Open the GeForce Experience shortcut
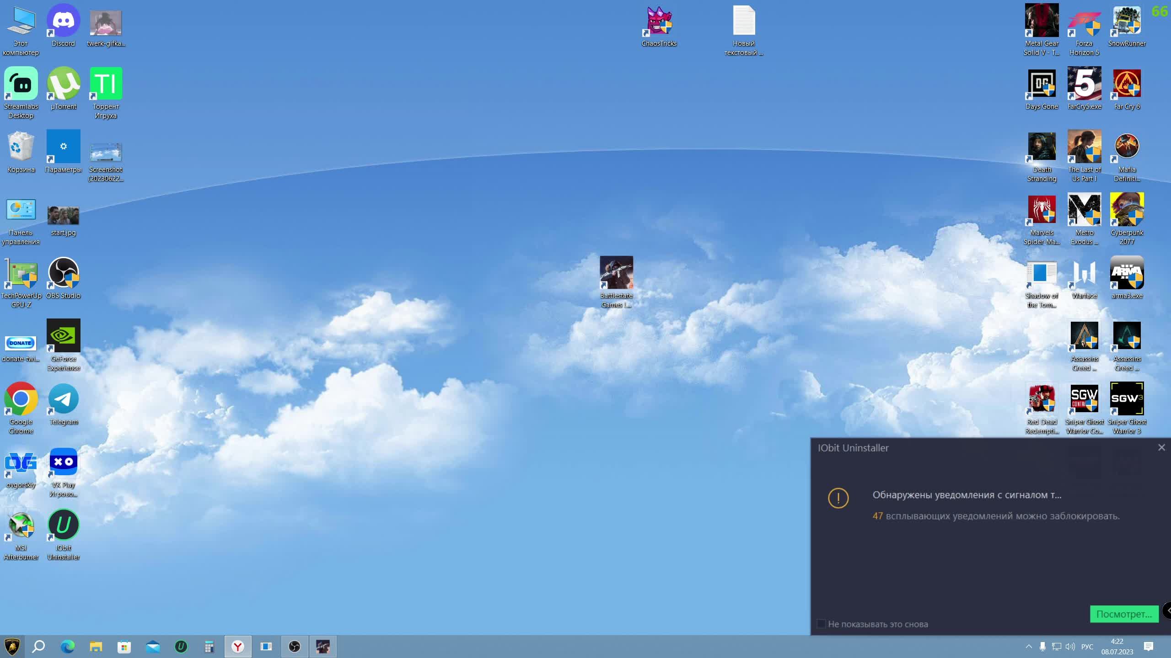The height and width of the screenshot is (658, 1171). 63,336
